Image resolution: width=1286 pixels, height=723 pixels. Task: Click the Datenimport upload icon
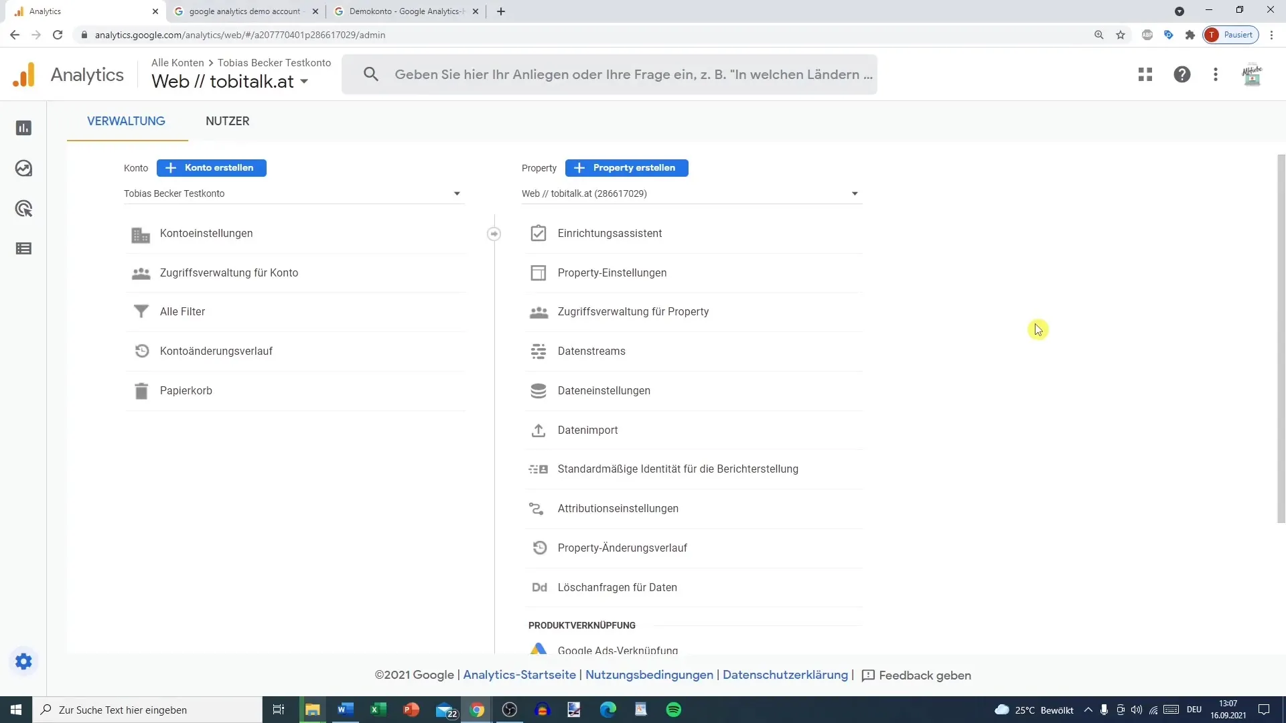coord(539,430)
